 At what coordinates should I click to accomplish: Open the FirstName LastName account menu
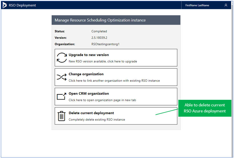197,5
